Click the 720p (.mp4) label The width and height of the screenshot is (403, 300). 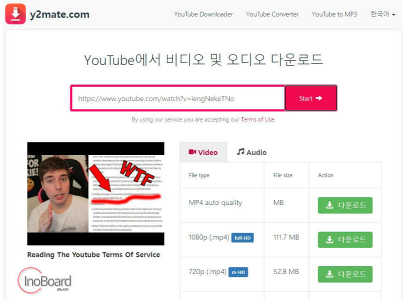[x=207, y=272]
